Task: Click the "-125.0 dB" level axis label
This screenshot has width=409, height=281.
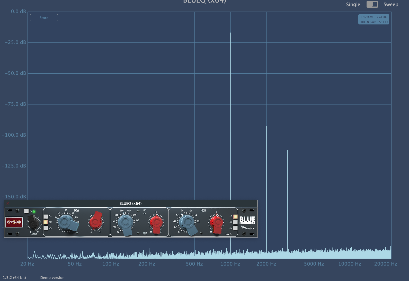Action: 14,166
